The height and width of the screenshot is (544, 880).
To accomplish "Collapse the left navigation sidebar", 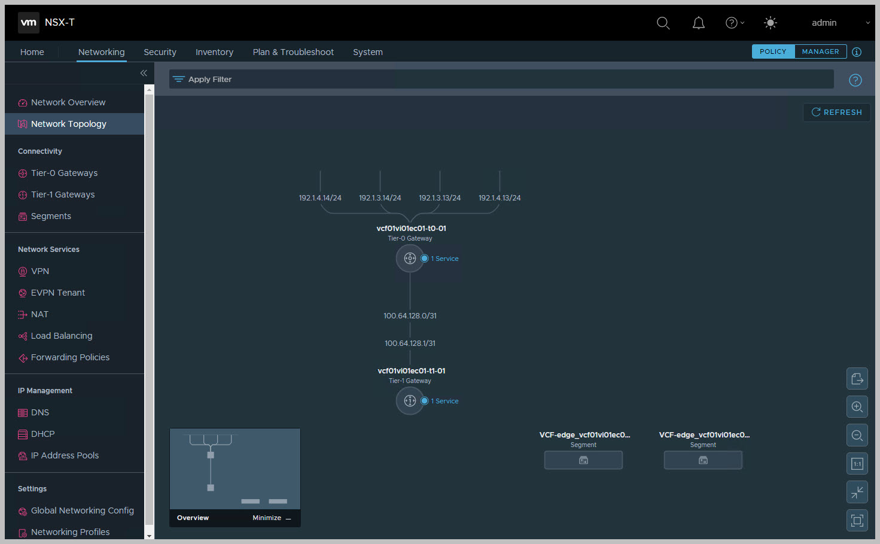I will pyautogui.click(x=144, y=73).
